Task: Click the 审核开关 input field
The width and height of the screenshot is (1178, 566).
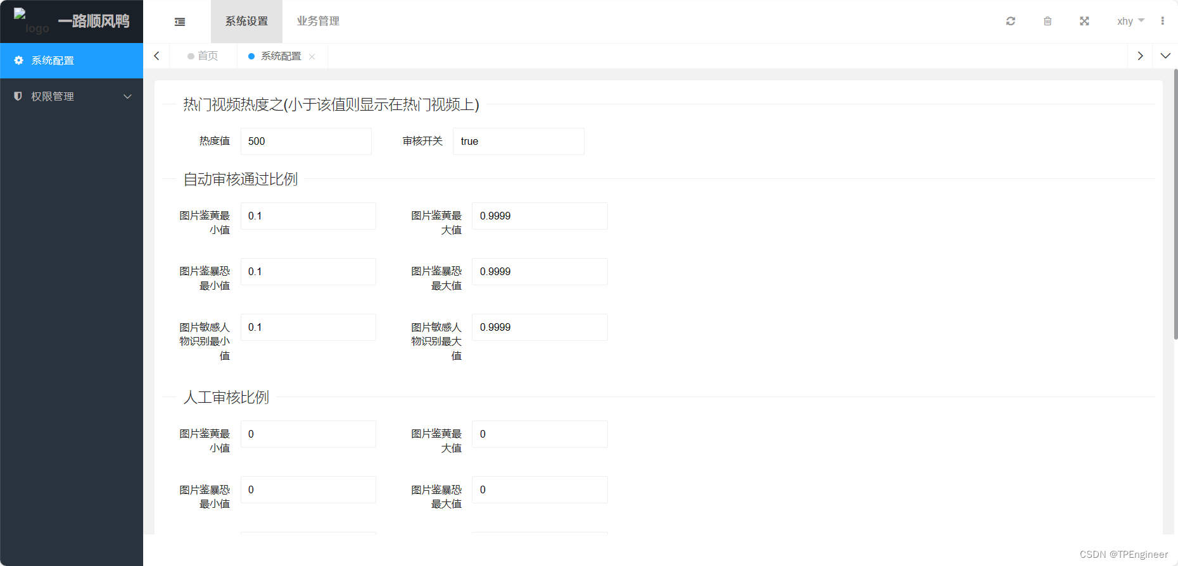Action: (518, 141)
